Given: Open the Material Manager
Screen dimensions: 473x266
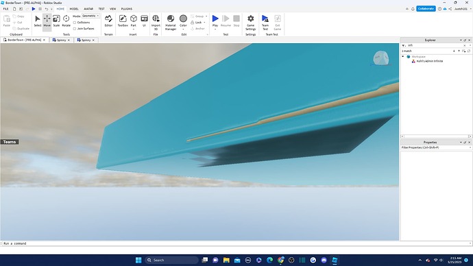Looking at the screenshot, I should 171,23.
